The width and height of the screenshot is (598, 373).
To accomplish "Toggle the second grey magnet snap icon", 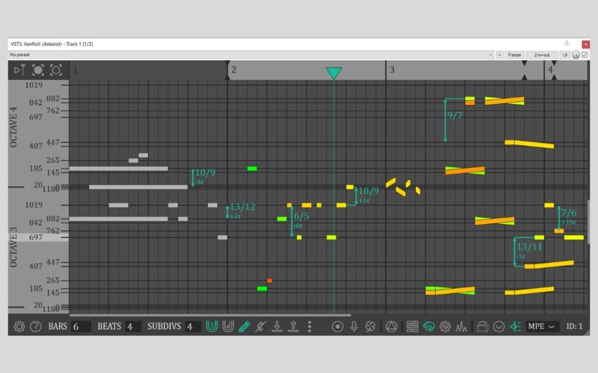I will click(228, 327).
